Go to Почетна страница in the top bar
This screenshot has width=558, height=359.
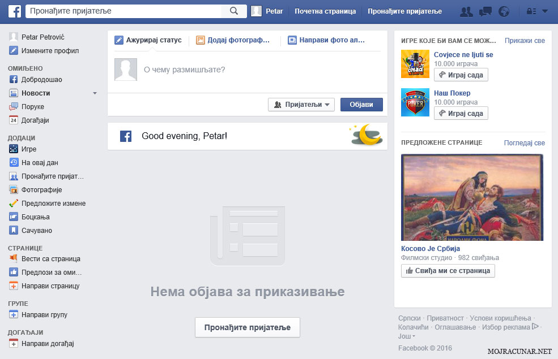click(325, 11)
